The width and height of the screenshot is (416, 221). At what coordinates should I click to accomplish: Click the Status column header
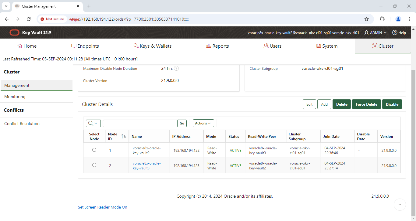[234, 137]
